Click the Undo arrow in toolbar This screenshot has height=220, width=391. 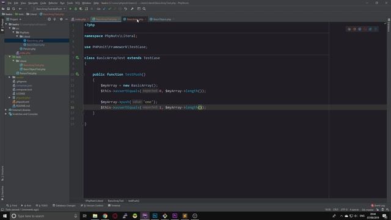click(x=125, y=9)
